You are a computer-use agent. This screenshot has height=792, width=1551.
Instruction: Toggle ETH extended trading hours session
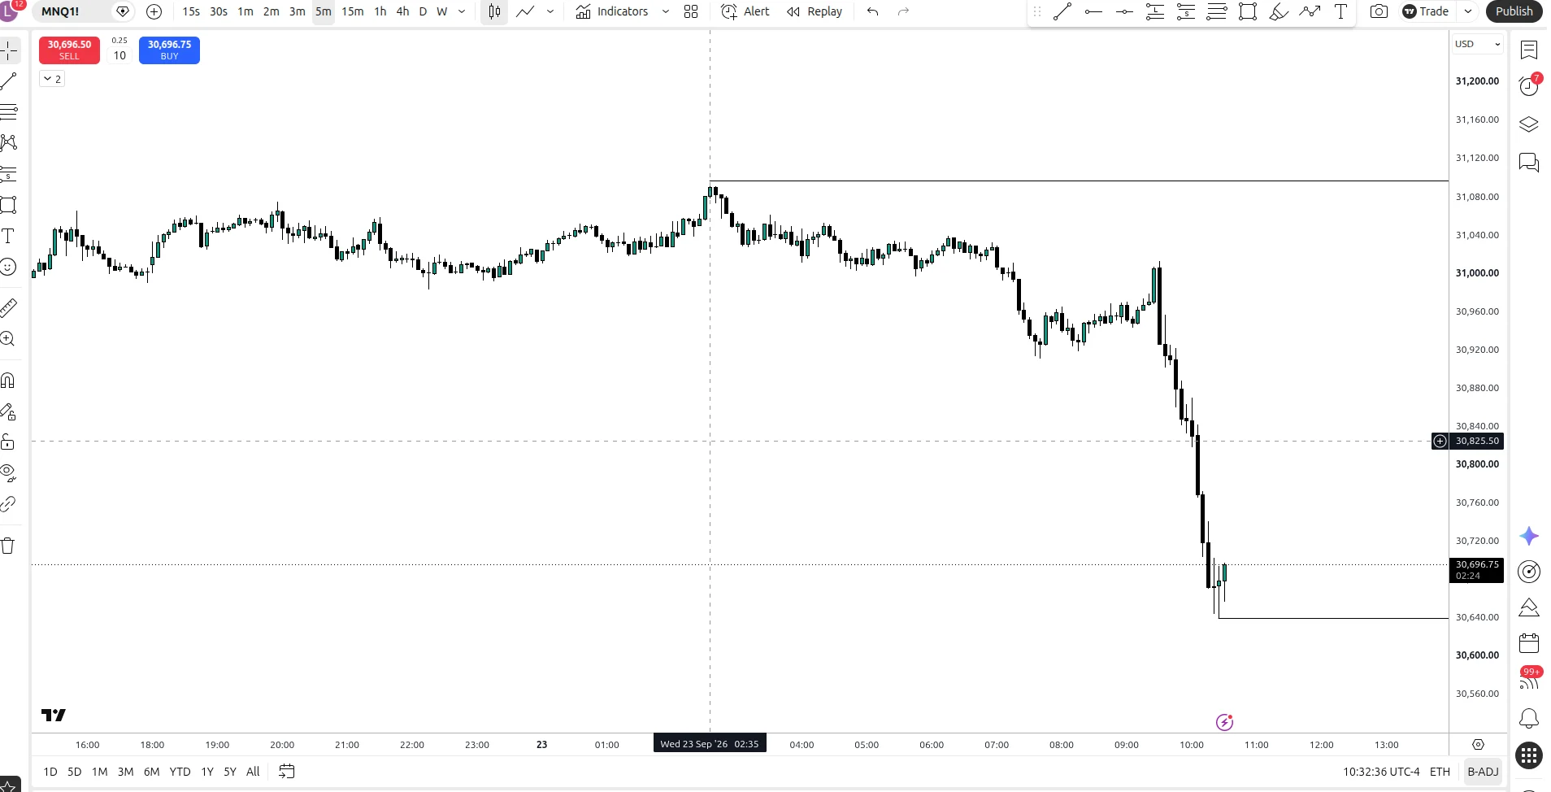click(1440, 772)
